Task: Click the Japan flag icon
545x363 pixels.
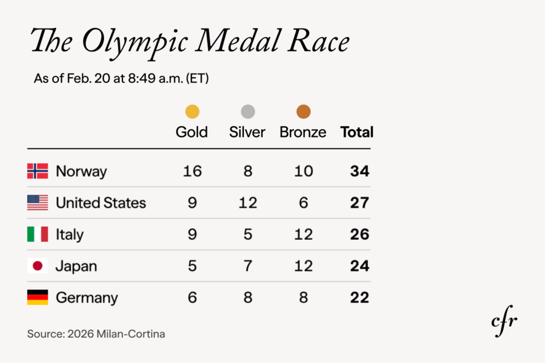Action: tap(37, 266)
